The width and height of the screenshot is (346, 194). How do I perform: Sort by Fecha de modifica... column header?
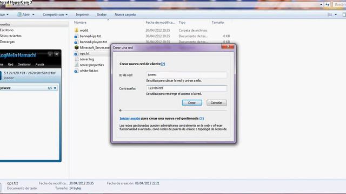coord(160,23)
